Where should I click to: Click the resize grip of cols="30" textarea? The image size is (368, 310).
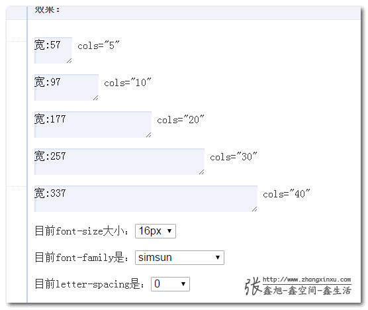[202, 172]
